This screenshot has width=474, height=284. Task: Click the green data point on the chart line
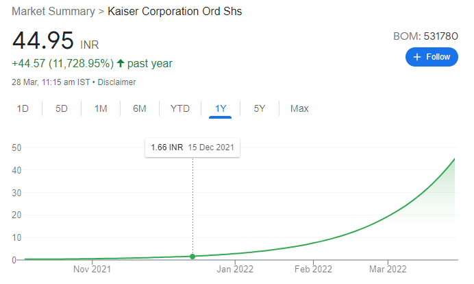pyautogui.click(x=192, y=257)
